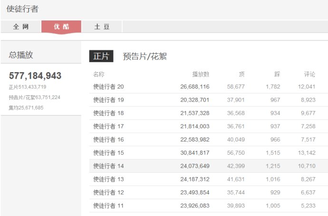Click comments value 8,923
Image resolution: width=328 pixels, height=216 pixels.
click(308, 100)
